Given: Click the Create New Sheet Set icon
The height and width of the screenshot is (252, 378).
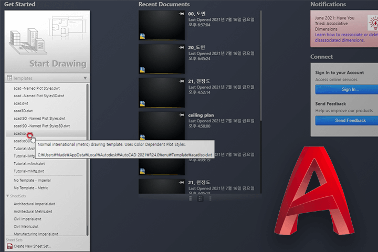Looking at the screenshot, I should tap(9, 246).
